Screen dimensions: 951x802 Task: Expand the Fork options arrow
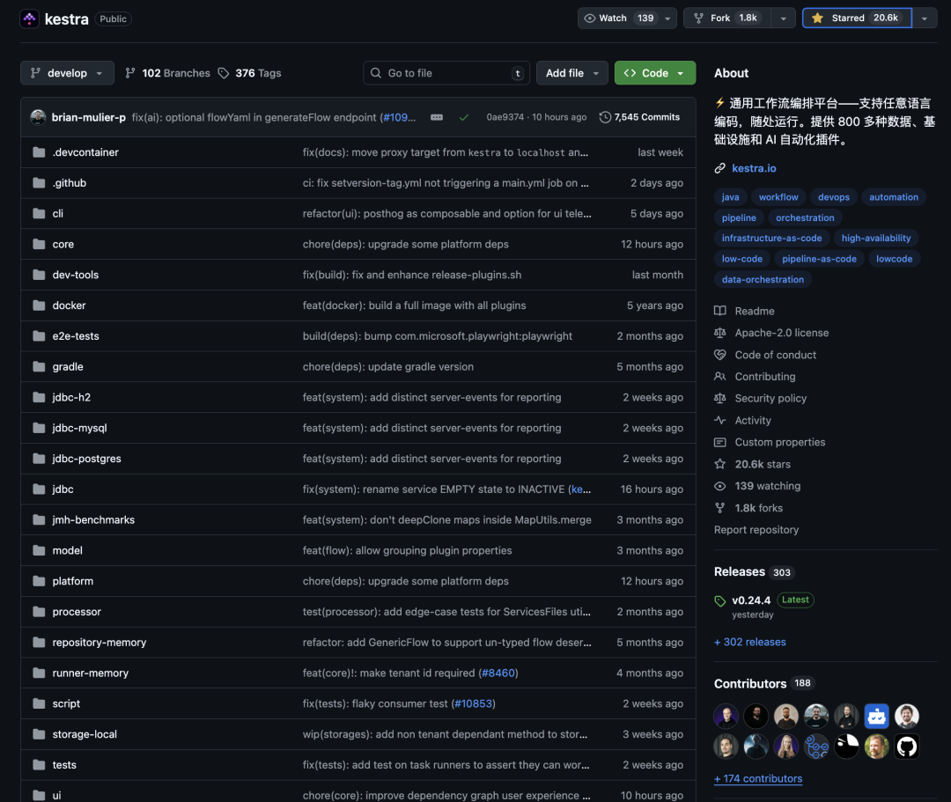[784, 18]
